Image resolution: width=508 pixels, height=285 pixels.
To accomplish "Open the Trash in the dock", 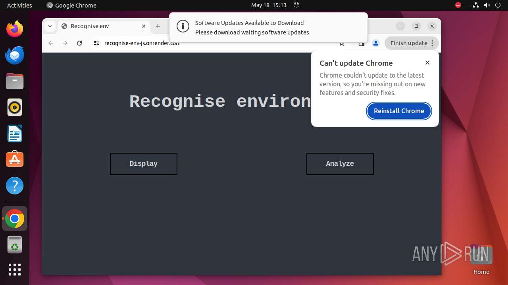I will 15,245.
